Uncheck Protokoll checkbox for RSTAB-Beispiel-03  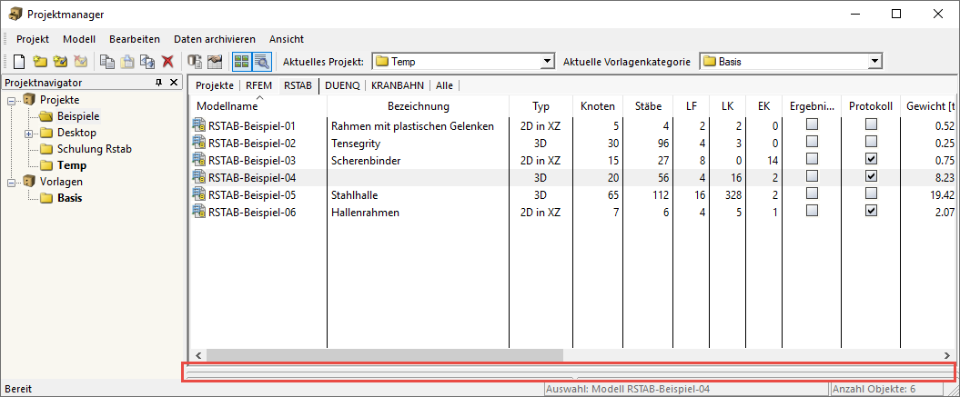871,159
